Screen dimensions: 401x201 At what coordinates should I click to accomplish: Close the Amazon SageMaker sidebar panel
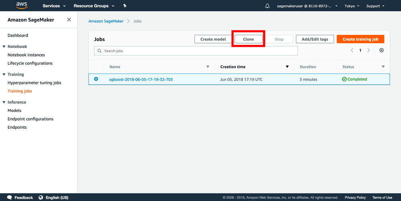pyautogui.click(x=69, y=20)
